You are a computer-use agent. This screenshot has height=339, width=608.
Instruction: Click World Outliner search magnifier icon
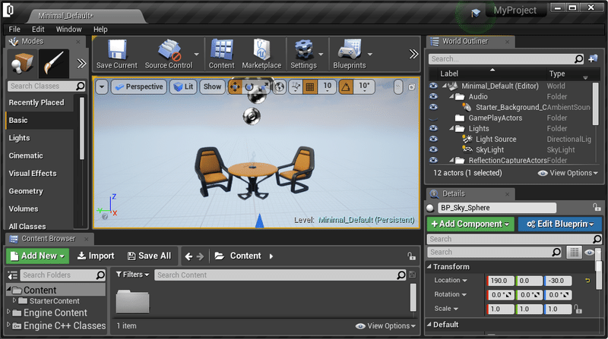tap(578, 59)
